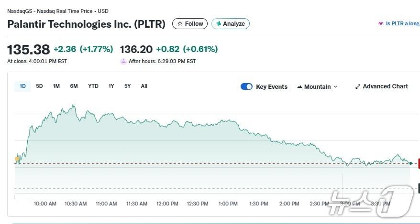Click the star icon on Follow button
This screenshot has height=224, width=420.
(180, 23)
